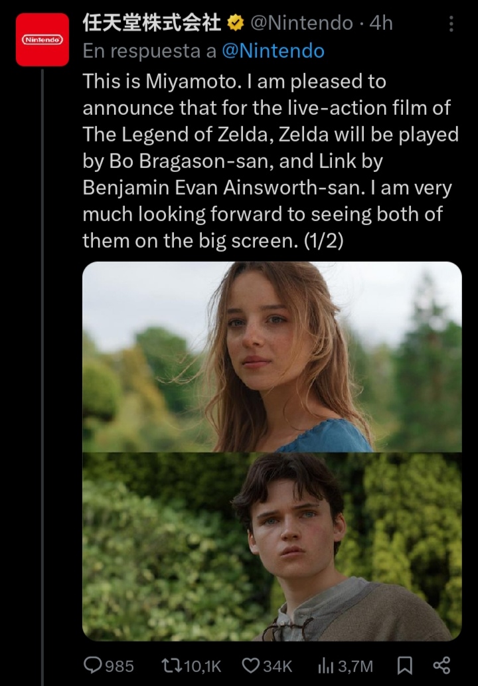Click the 3,7M views count
The height and width of the screenshot is (686, 478).
click(x=355, y=666)
